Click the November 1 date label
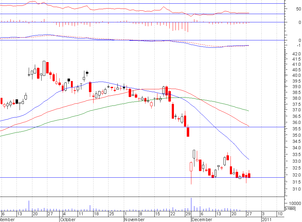 point(125,214)
